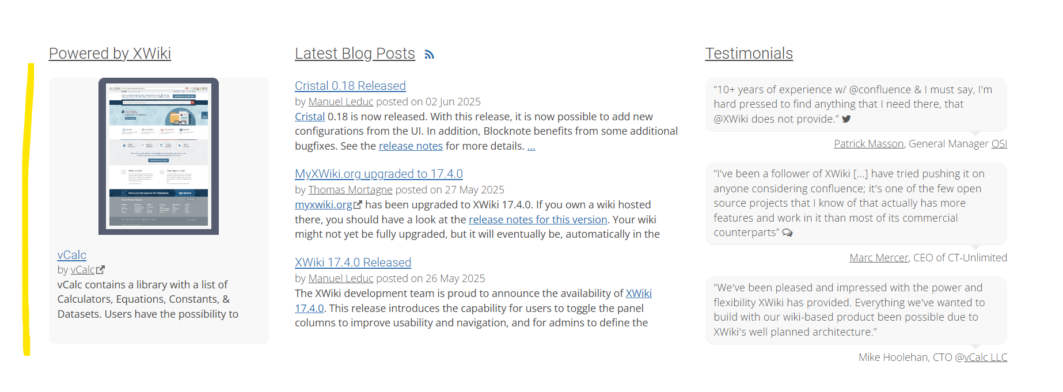The height and width of the screenshot is (392, 1063).
Task: Open the vCalc LLC link in testimonials
Action: [x=986, y=357]
